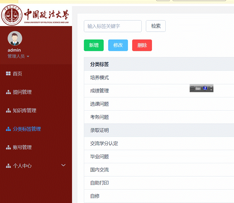The height and width of the screenshot is (203, 234).
Task: Click the blue help question mark icon
Action: pyautogui.click(x=205, y=88)
